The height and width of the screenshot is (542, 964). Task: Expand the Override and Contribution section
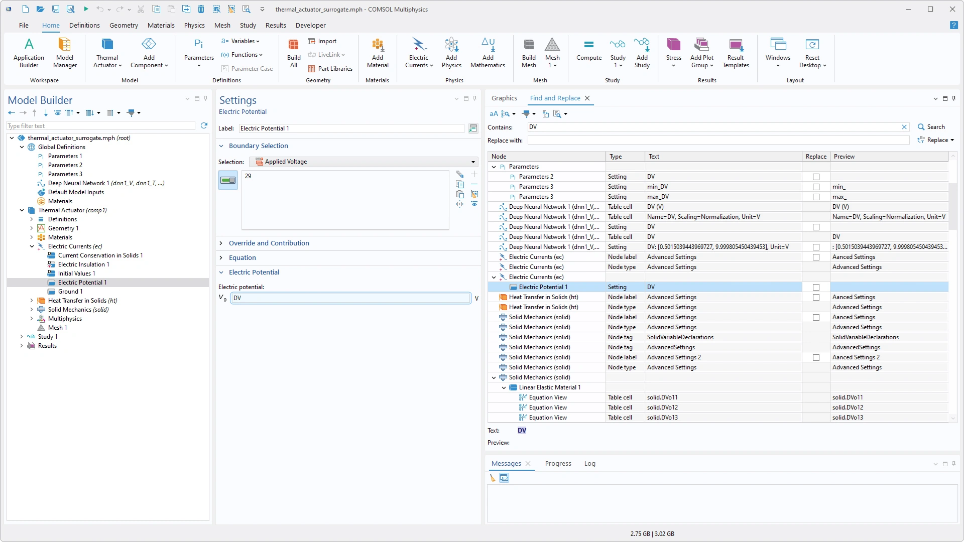click(x=269, y=243)
